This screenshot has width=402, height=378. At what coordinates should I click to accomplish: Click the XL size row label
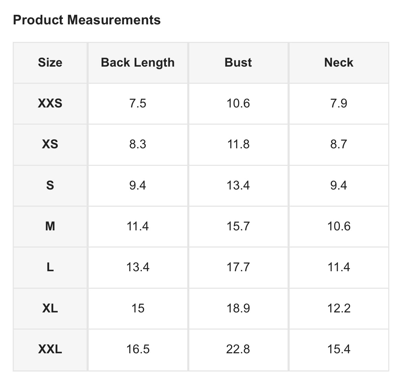[x=50, y=308]
